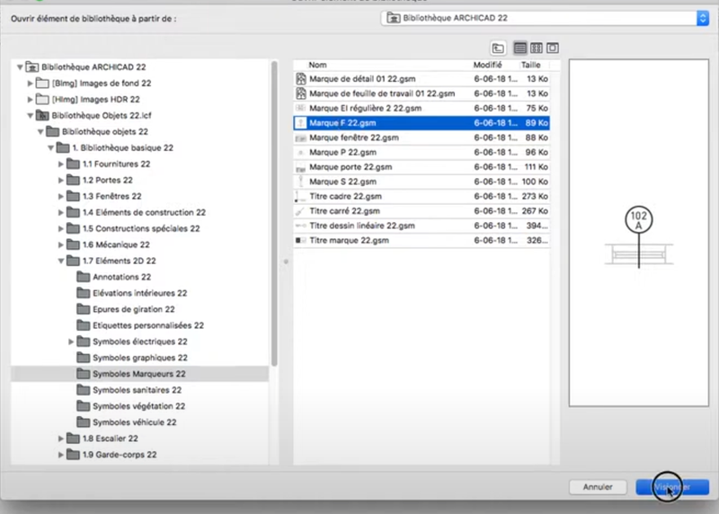Screen dimensions: 719x514
Task: Click Symboles électriques 22 folder name
Action: point(140,341)
